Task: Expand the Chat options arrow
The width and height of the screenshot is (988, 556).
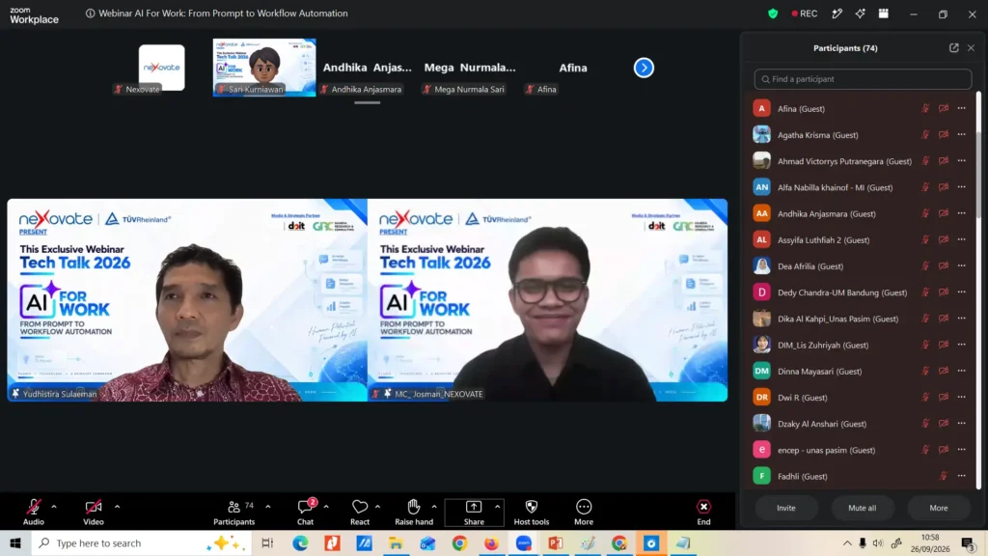Action: (x=326, y=506)
